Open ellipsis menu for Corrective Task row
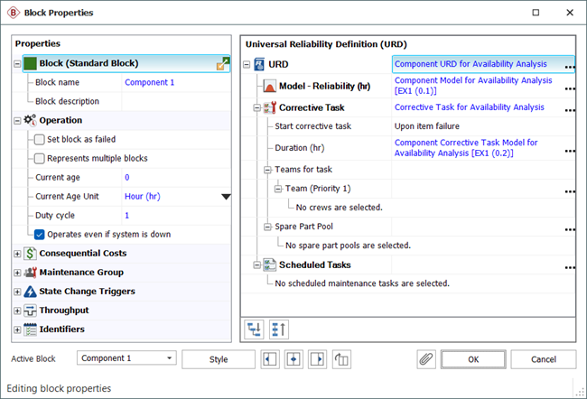The image size is (587, 399). point(569,108)
